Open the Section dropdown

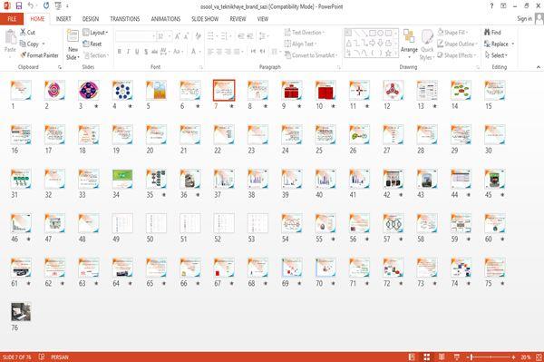point(96,55)
